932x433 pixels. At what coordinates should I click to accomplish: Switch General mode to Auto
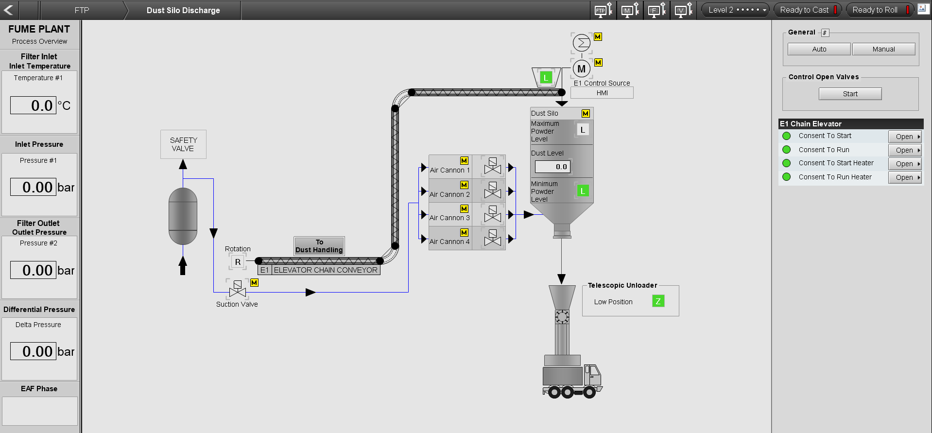tap(819, 49)
